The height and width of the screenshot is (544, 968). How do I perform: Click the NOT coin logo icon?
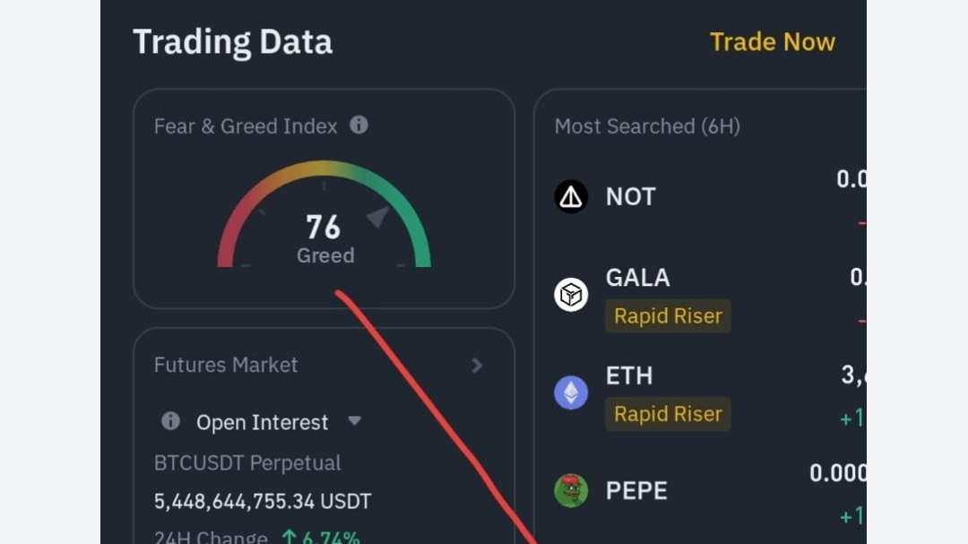click(x=571, y=196)
